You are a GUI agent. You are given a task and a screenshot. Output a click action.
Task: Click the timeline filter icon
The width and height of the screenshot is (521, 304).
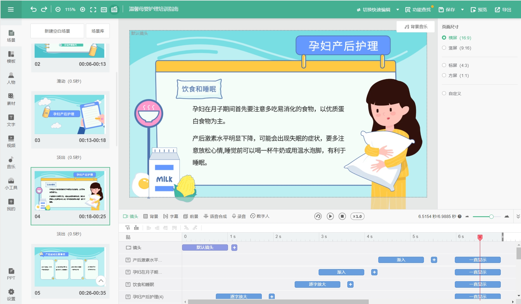[x=128, y=228]
